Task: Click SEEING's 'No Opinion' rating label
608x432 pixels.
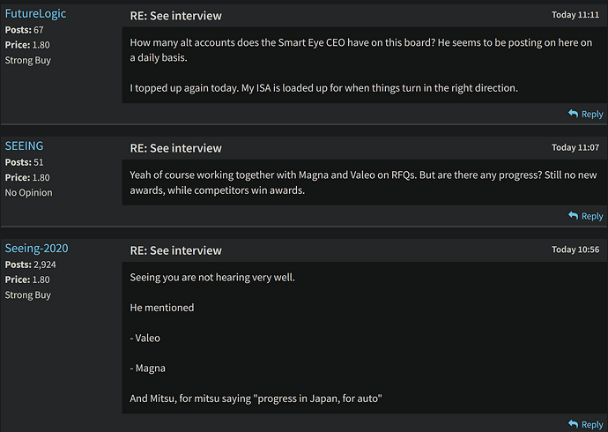Action: (29, 193)
